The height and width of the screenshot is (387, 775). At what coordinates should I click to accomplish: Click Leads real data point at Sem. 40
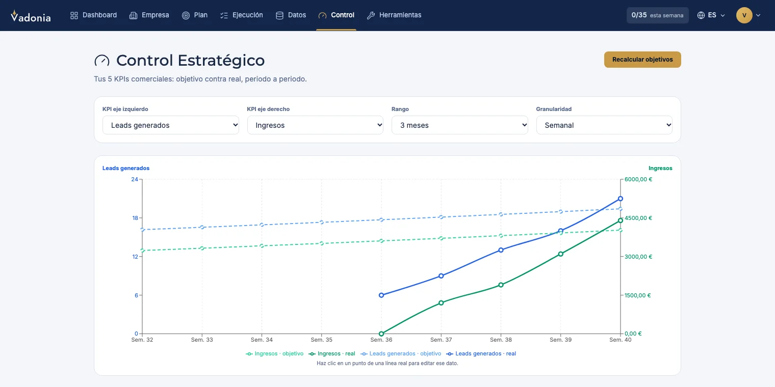click(621, 199)
